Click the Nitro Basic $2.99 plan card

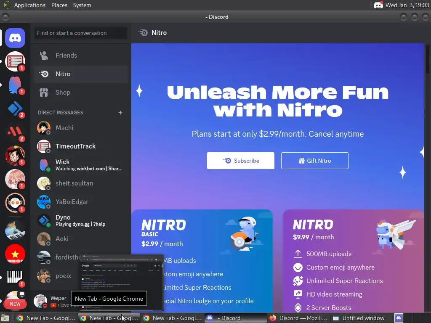click(x=202, y=261)
